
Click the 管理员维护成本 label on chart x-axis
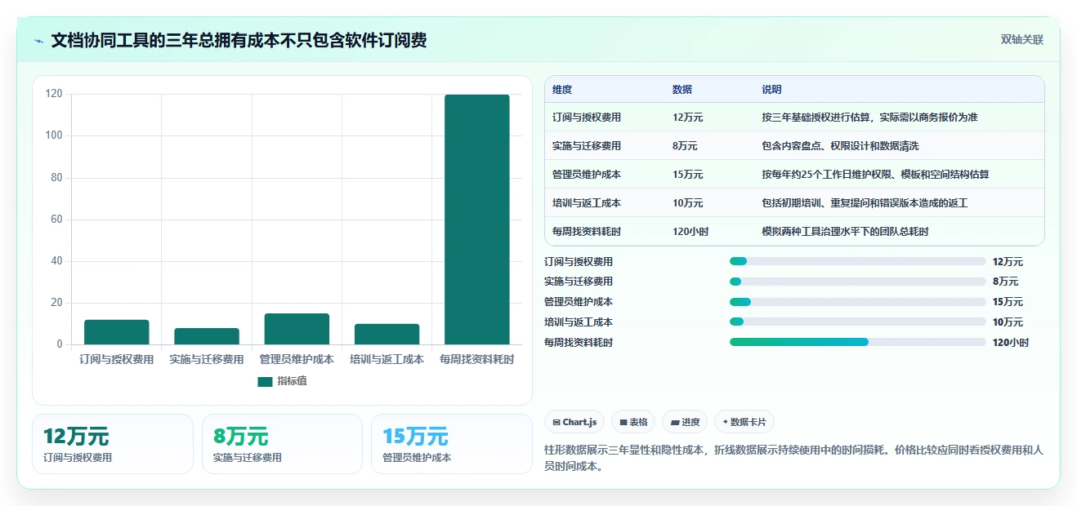[x=297, y=359]
